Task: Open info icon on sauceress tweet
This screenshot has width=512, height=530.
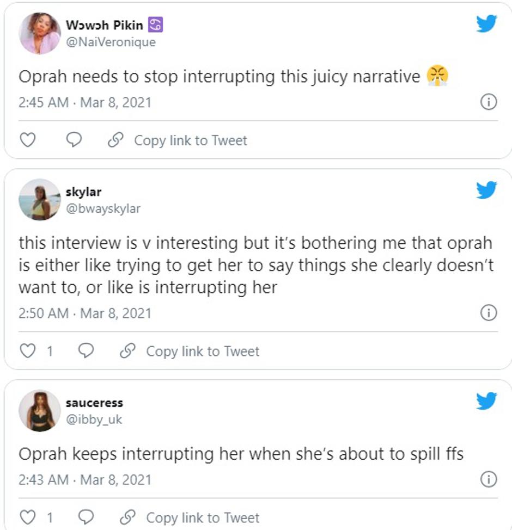Action: (x=489, y=479)
